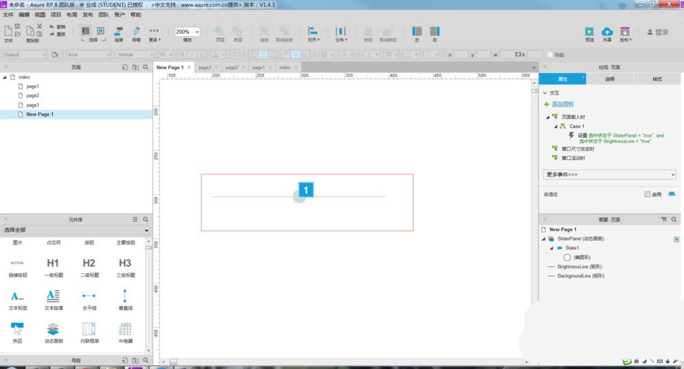The height and width of the screenshot is (369, 684).
Task: Add a page in Pages panel
Action: coord(124,68)
